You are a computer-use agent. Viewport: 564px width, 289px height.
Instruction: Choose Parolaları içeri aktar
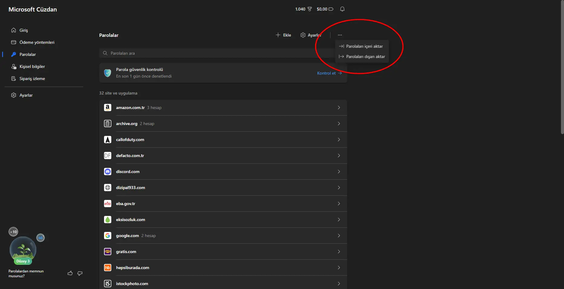[362, 46]
